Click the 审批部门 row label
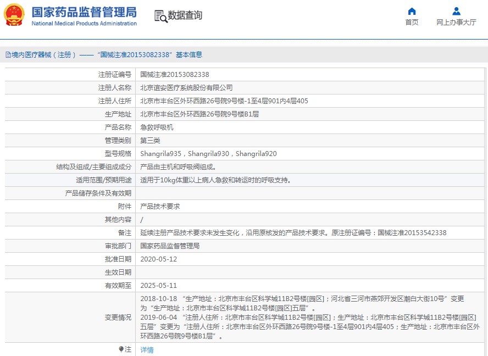Viewport: 488px width, 356px height. (118, 246)
